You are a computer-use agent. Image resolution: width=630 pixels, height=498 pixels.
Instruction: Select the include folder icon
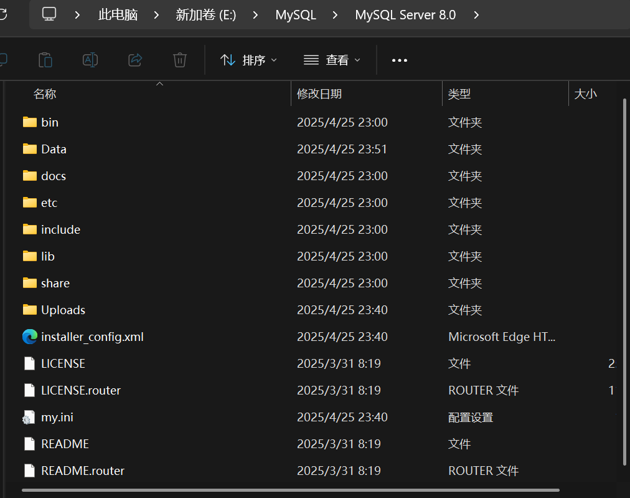click(x=30, y=229)
